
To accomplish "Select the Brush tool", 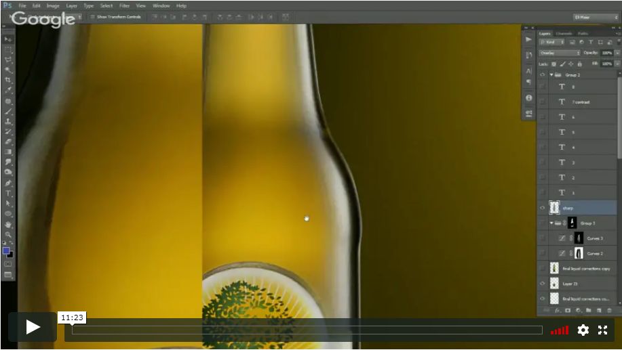I will point(8,112).
